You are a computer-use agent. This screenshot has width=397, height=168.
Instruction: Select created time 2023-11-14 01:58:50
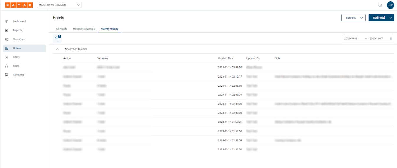pos(230,131)
